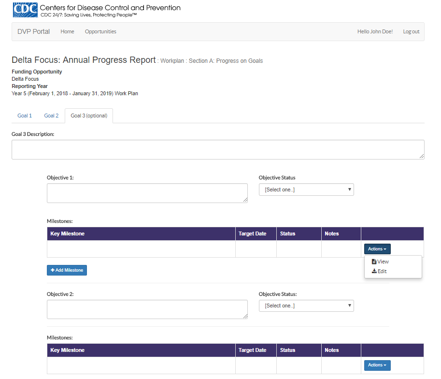441x379 pixels.
Task: Click the Edit download icon in menu
Action: click(x=374, y=271)
